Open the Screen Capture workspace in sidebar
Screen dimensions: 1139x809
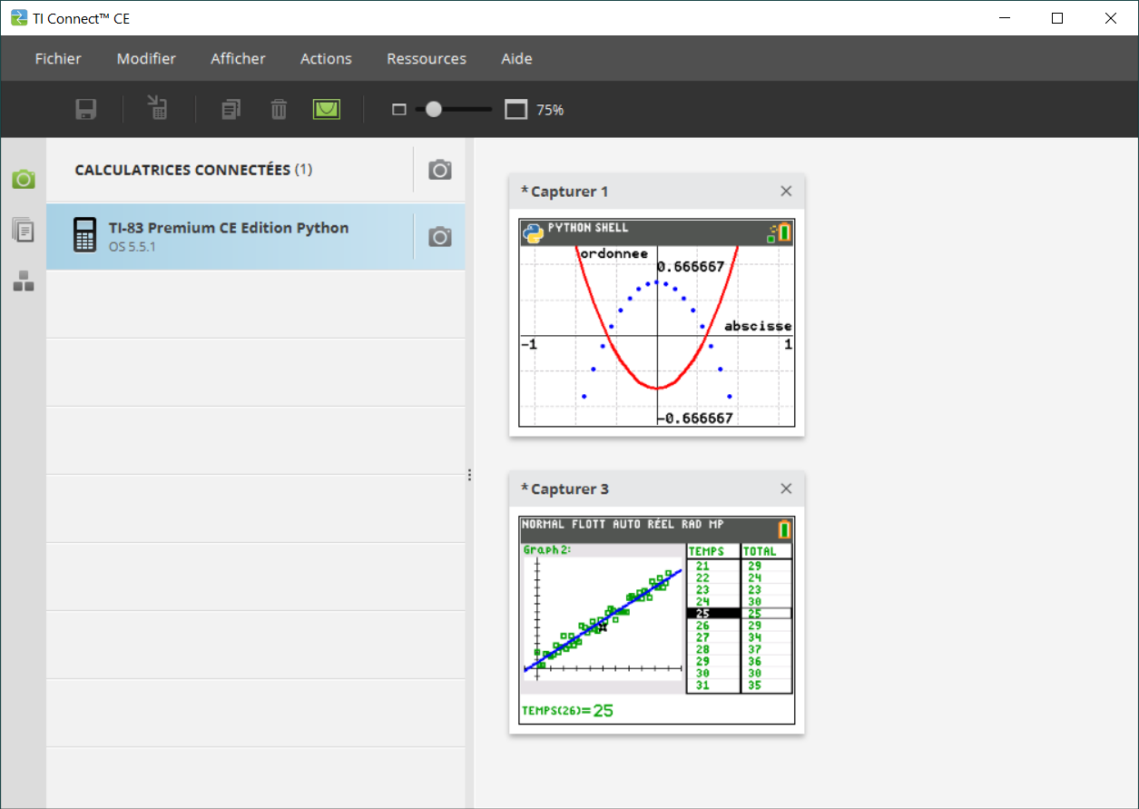coord(24,179)
